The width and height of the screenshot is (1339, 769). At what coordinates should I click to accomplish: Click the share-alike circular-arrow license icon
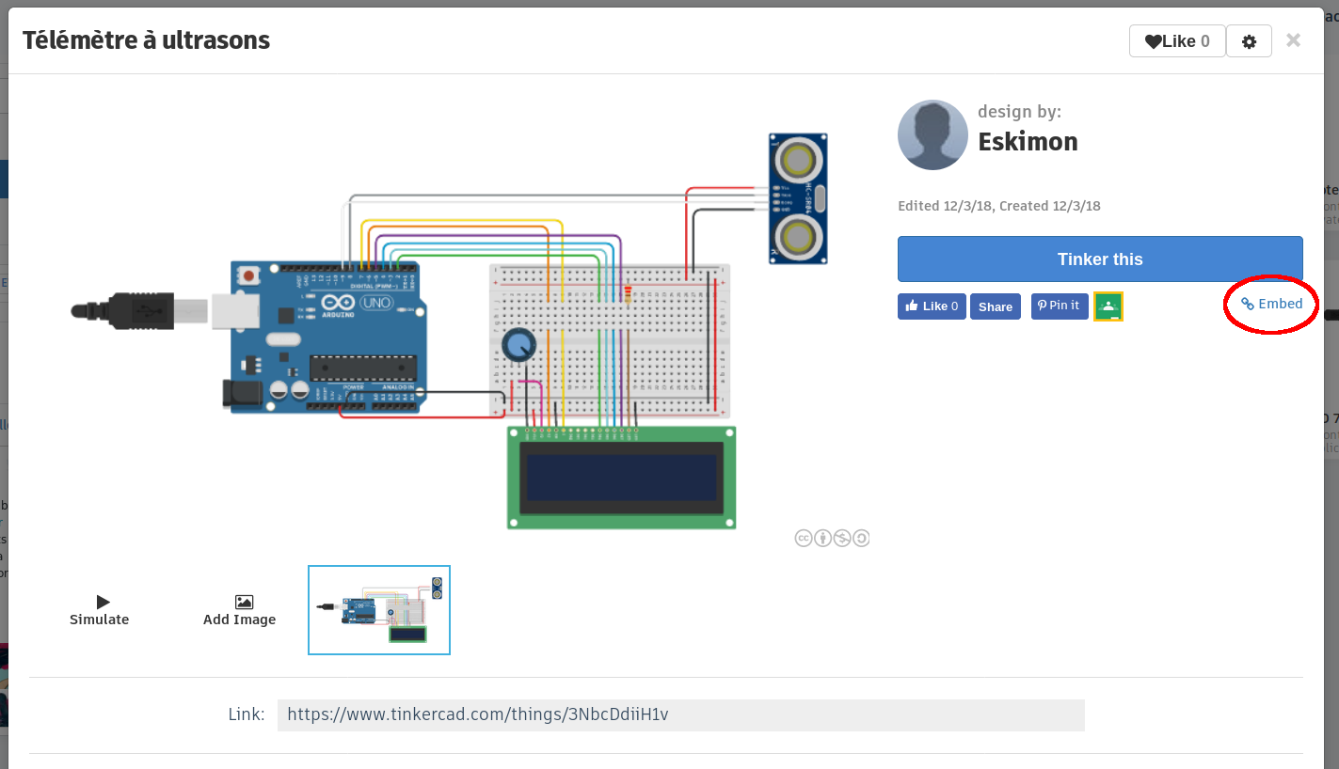(860, 538)
